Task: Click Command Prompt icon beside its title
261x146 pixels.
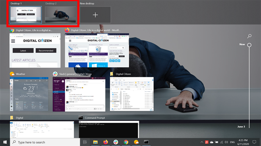Action: tap(81, 118)
